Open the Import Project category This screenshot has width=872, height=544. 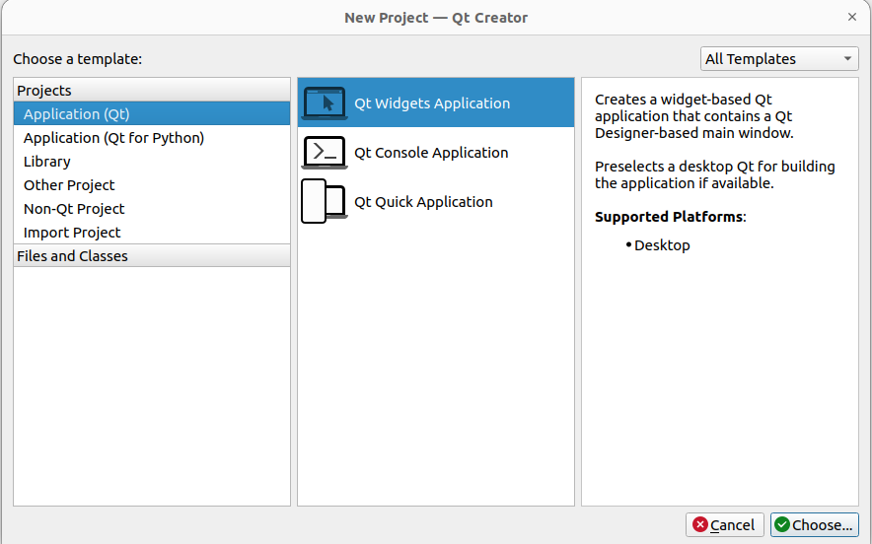pyautogui.click(x=152, y=233)
